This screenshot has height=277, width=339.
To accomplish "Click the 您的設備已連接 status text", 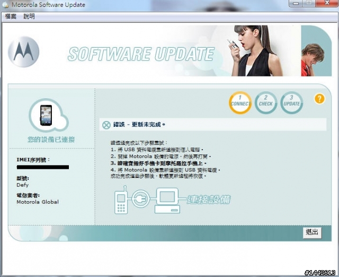I will pos(51,140).
